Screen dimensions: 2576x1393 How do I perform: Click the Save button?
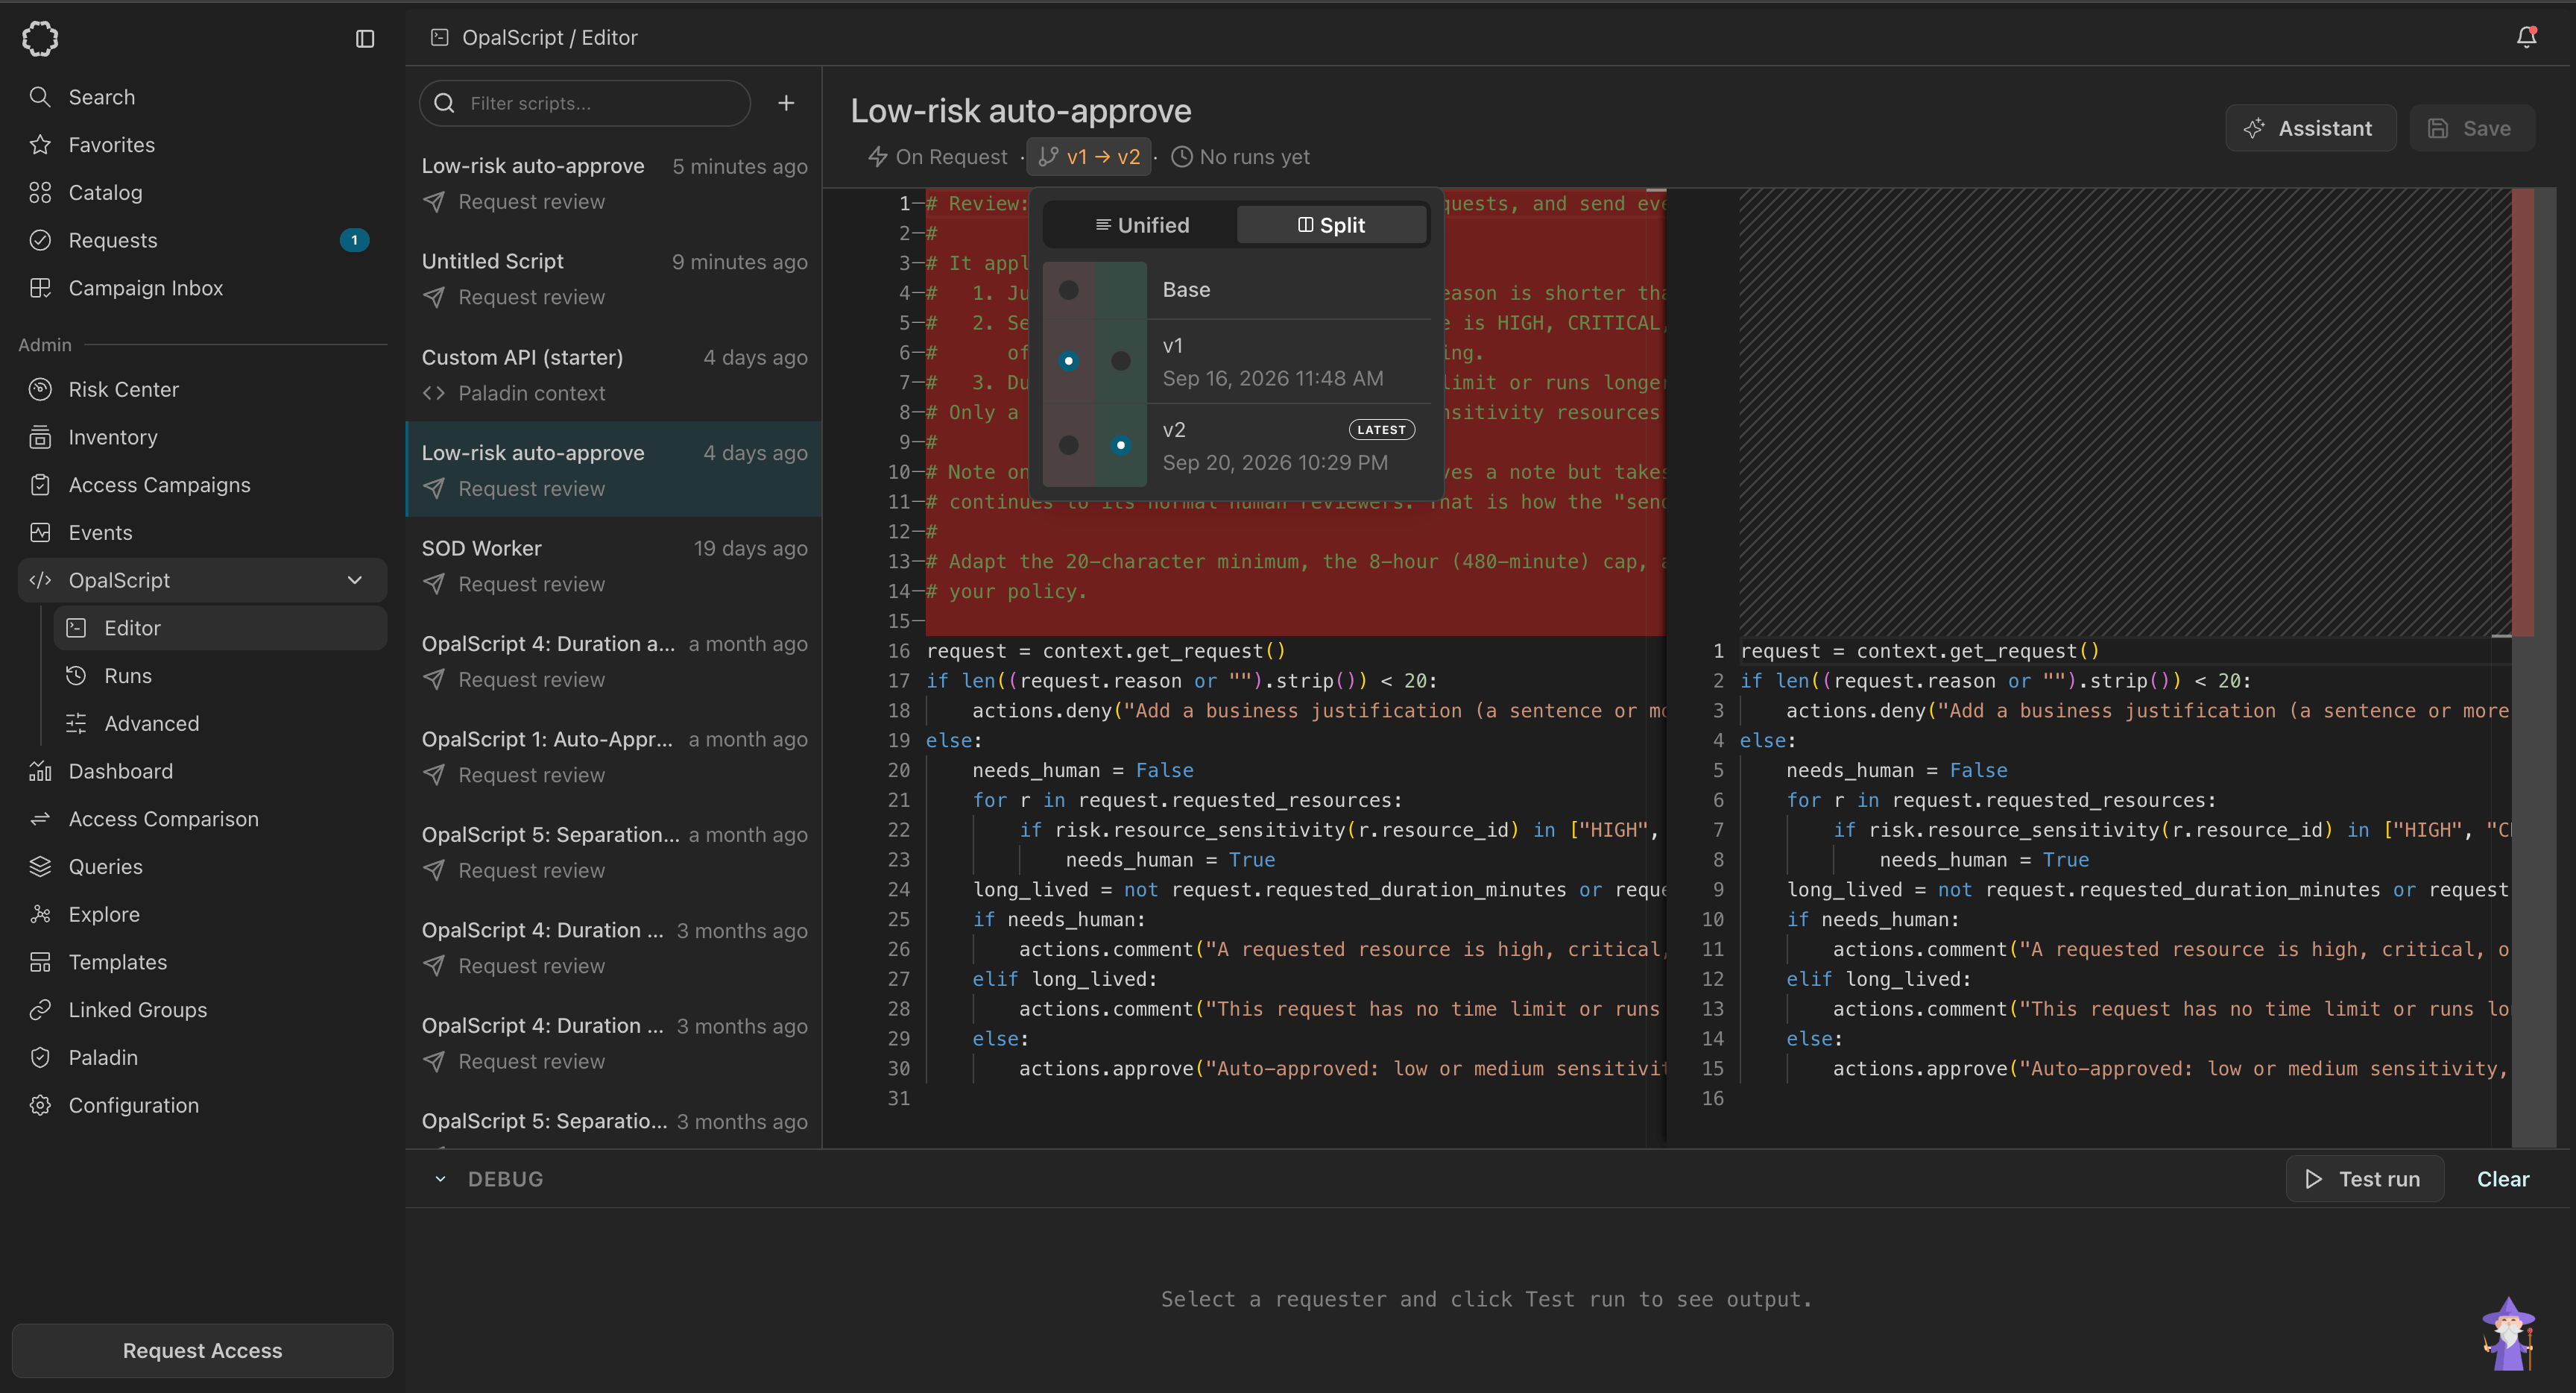coord(2472,128)
